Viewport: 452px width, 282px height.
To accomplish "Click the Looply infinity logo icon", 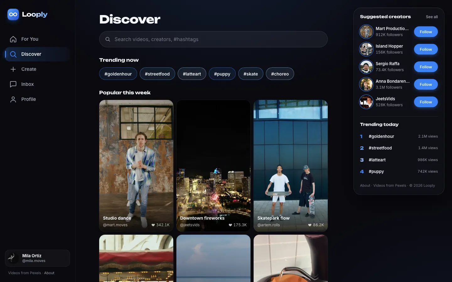I will (x=13, y=14).
